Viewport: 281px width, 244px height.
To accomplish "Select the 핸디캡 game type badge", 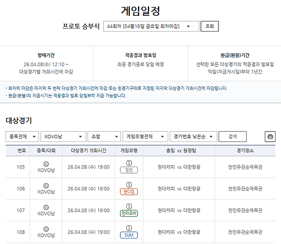I will (129, 192).
